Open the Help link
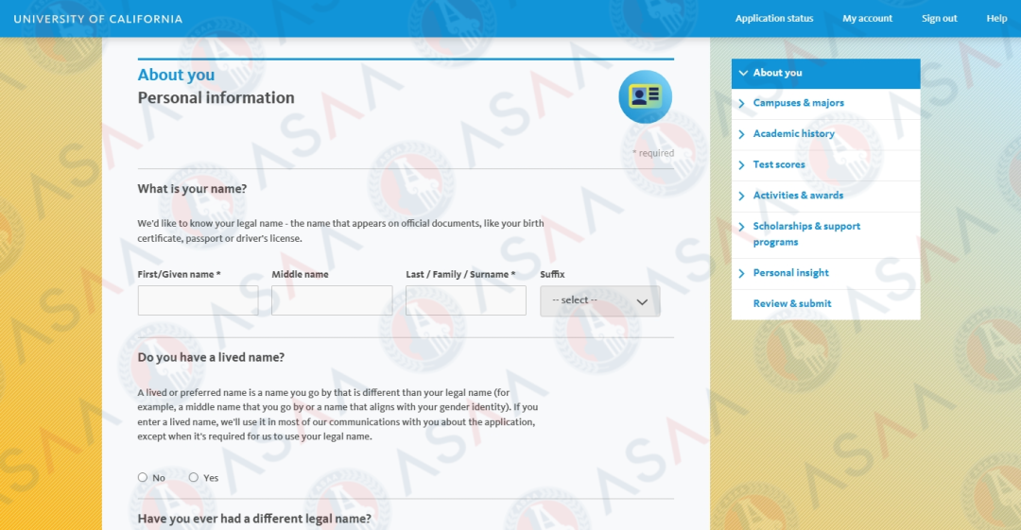Image resolution: width=1021 pixels, height=530 pixels. (996, 19)
